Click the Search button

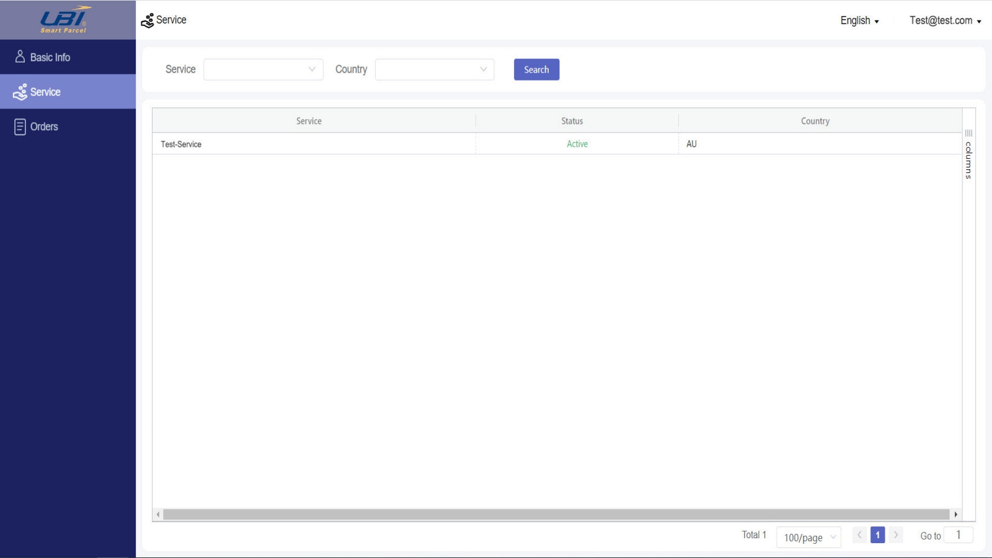pos(536,69)
